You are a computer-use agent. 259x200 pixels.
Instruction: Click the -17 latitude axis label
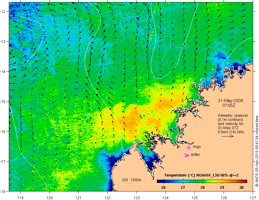coord(3,161)
